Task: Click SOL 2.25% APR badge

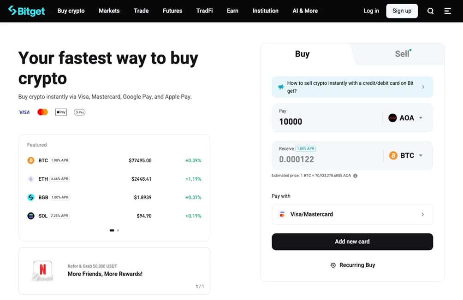Action: click(59, 216)
